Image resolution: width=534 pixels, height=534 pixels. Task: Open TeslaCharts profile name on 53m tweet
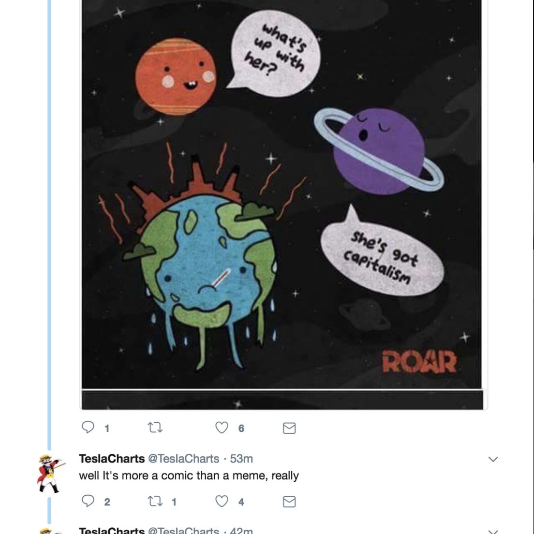coord(112,459)
